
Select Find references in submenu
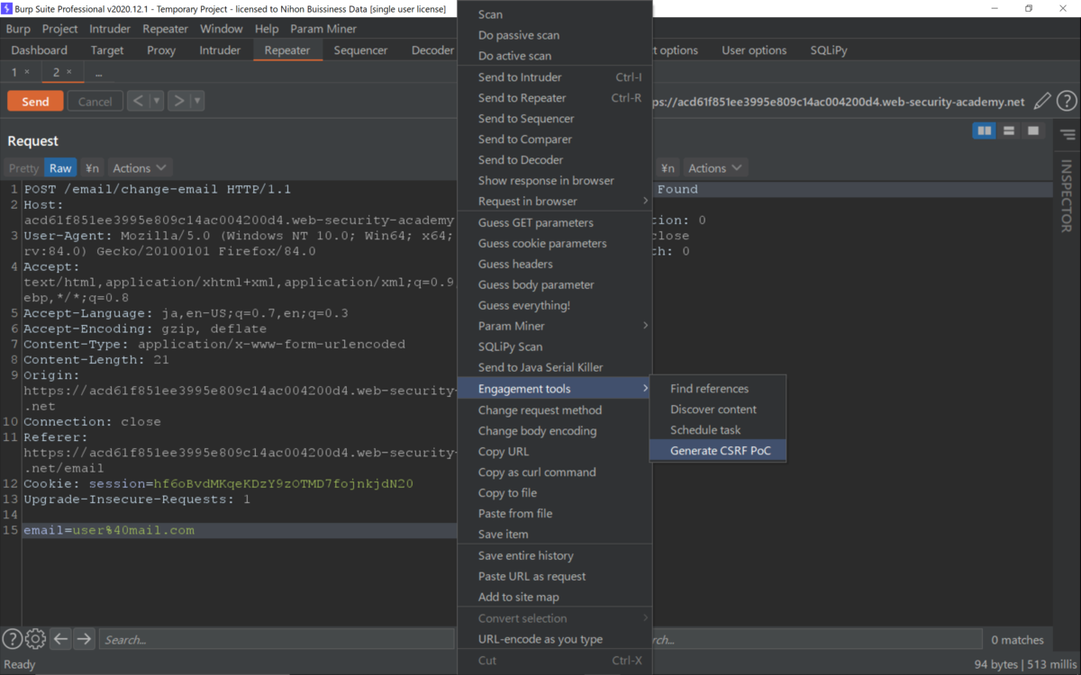[718, 389]
